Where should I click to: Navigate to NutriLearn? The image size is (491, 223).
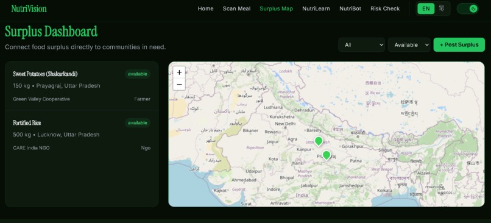[x=316, y=9]
